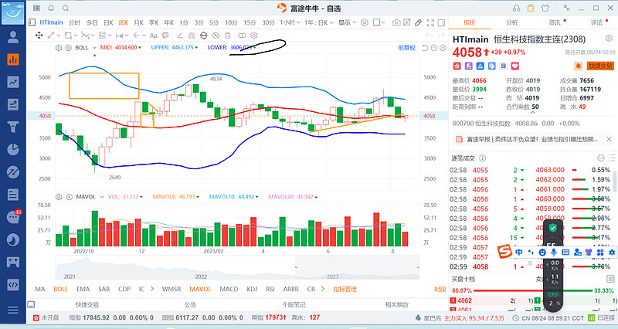The height and width of the screenshot is (329, 618).
Task: Click the 快捷交易 orange button
Action: click(600, 66)
